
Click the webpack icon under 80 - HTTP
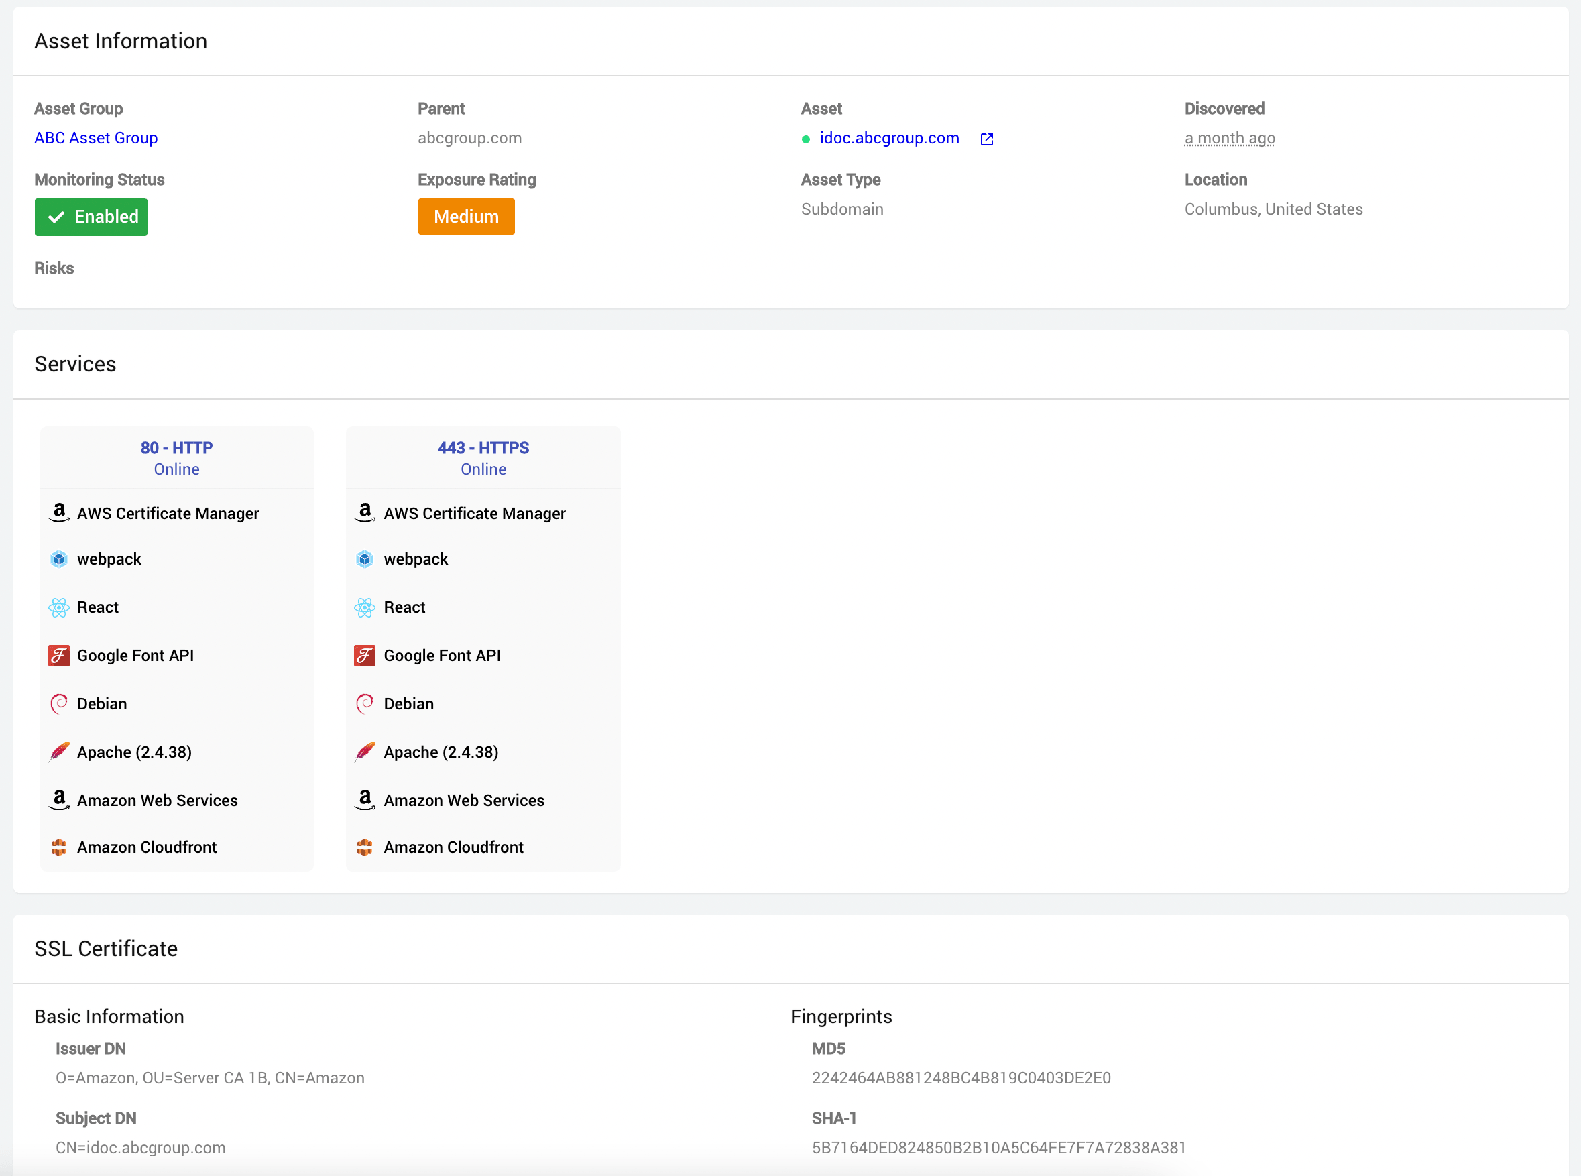tap(59, 560)
